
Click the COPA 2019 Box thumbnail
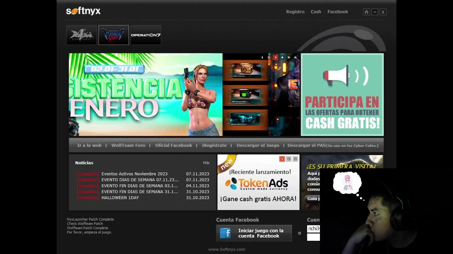click(x=246, y=71)
